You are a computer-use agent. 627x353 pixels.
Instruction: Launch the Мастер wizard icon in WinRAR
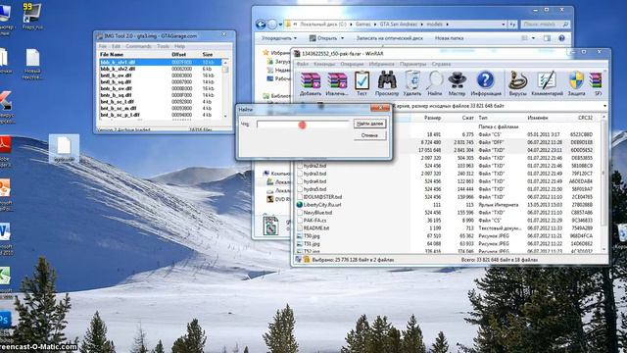pos(457,83)
